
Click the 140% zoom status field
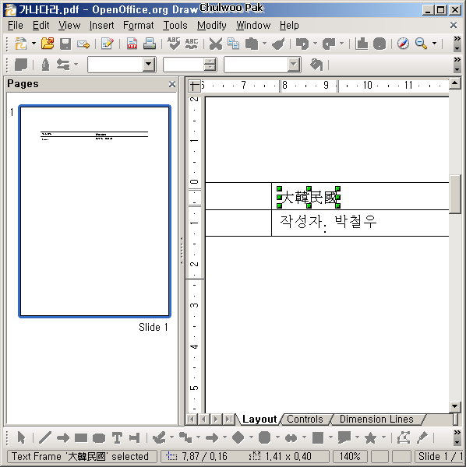350,456
